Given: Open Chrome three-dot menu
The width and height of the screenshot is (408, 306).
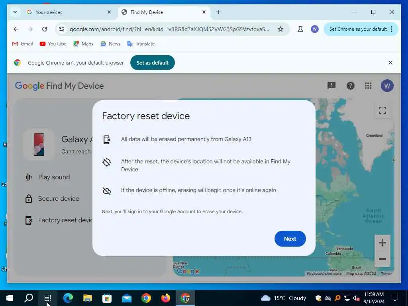Looking at the screenshot, I should [x=392, y=29].
